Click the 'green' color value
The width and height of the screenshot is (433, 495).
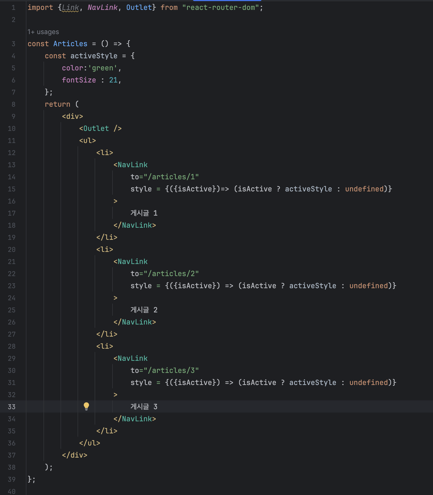(103, 68)
